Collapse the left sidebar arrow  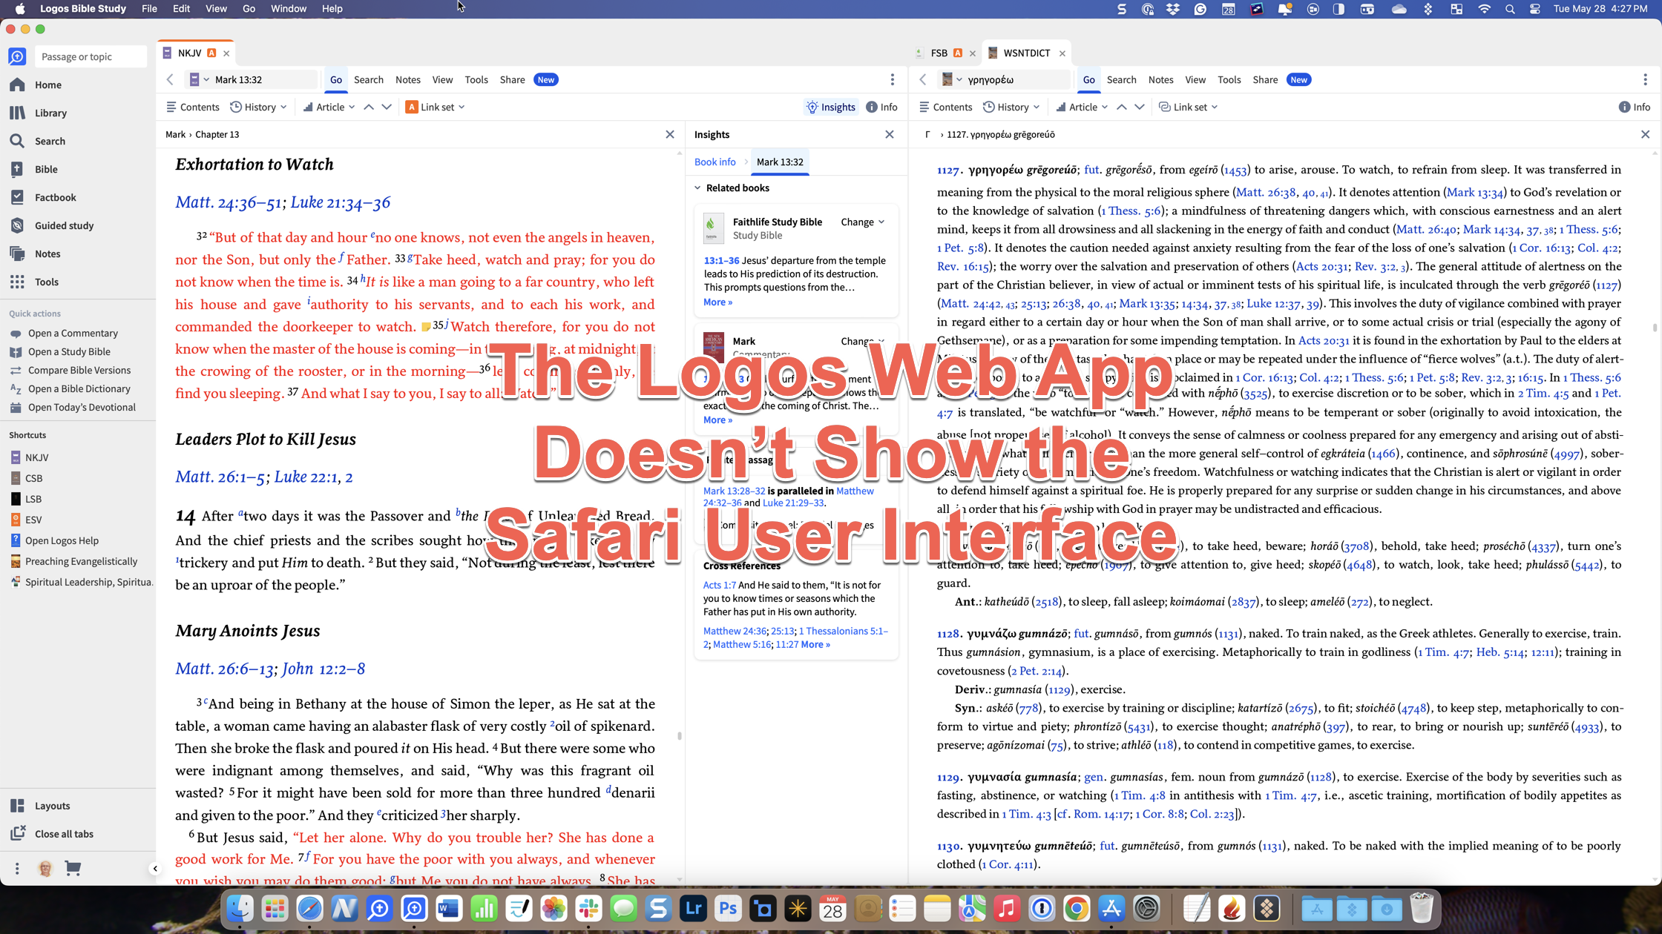[155, 869]
